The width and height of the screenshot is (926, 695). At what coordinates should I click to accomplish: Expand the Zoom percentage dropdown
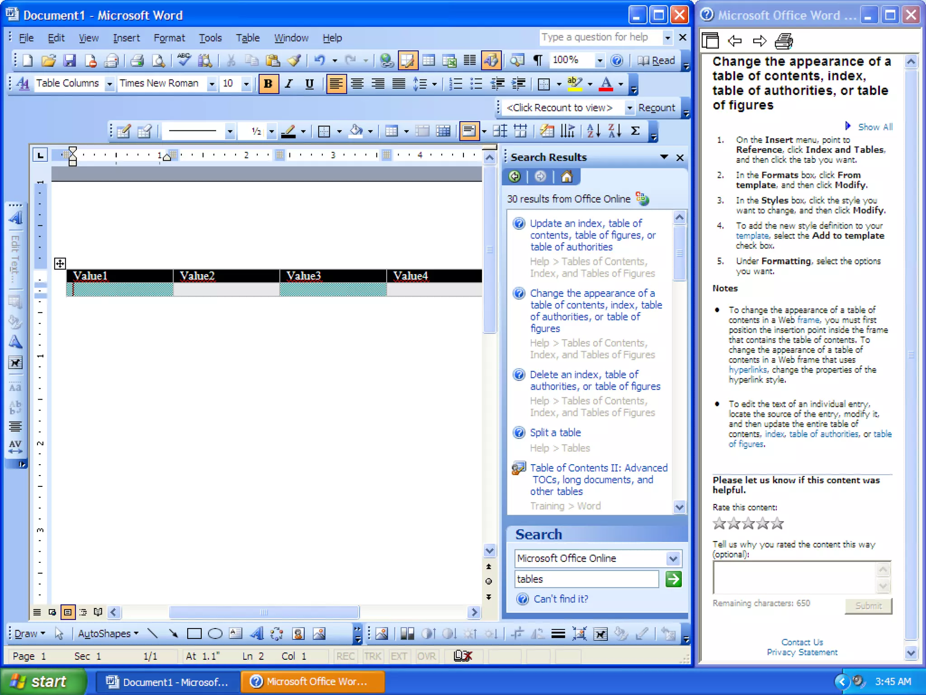pos(600,60)
